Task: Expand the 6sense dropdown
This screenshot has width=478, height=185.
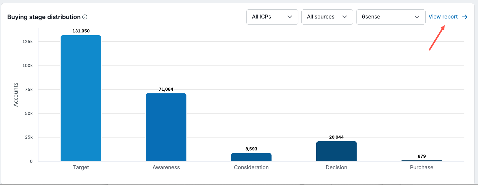Action: 391,17
